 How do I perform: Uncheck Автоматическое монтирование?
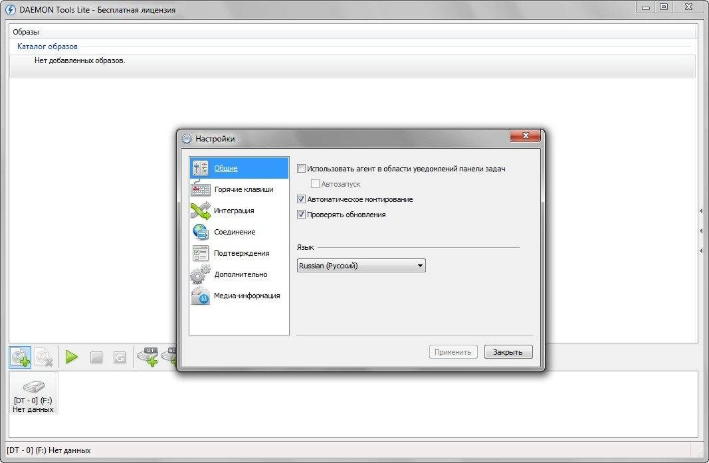pos(301,199)
